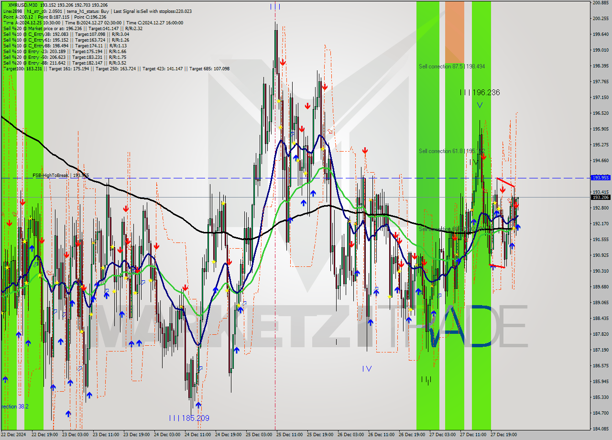Click the 'Sell %10 @ C_Entry38: 192.083' line

point(66,34)
